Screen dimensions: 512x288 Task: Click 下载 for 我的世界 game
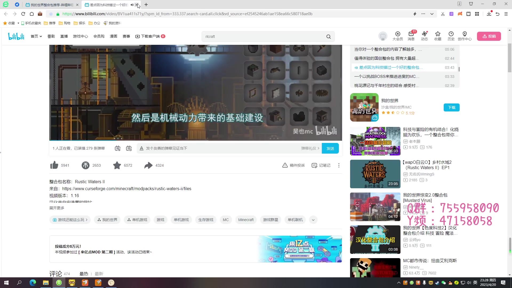451,107
